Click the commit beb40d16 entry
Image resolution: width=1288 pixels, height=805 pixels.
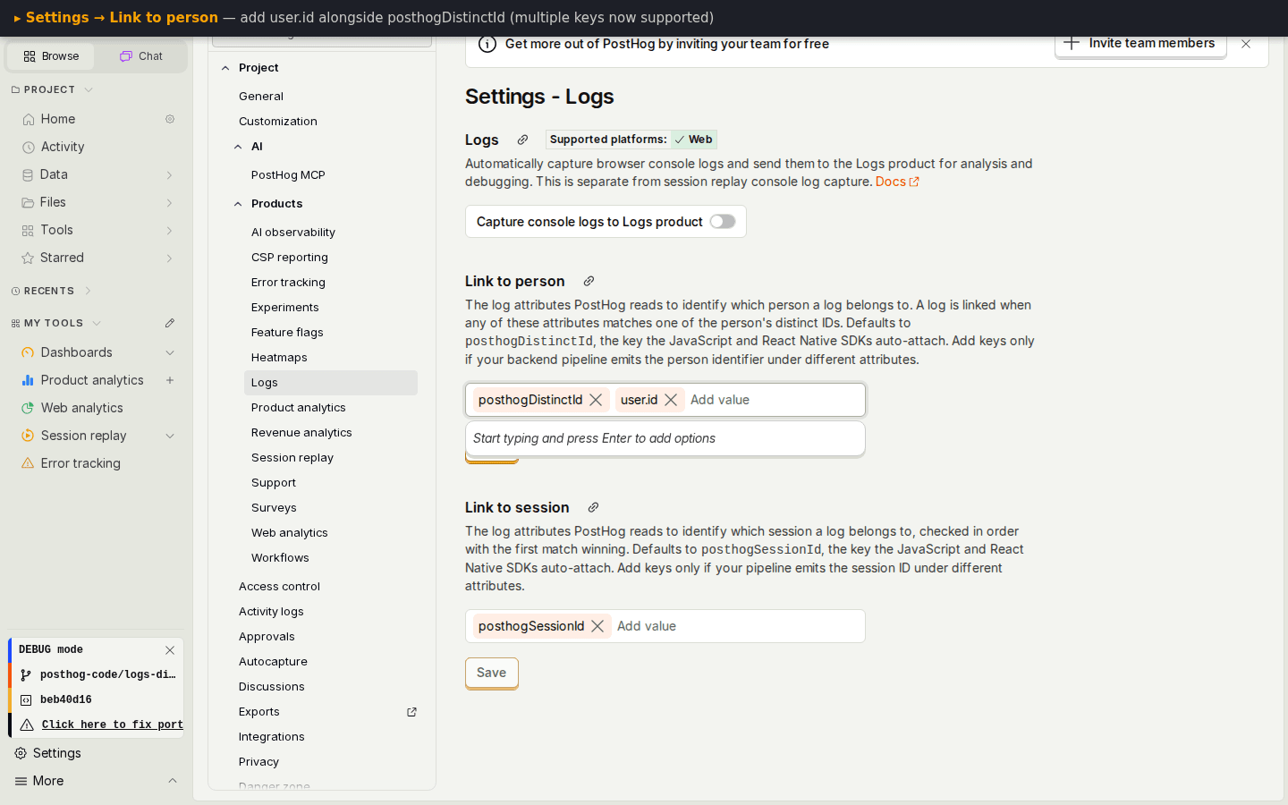pos(97,700)
